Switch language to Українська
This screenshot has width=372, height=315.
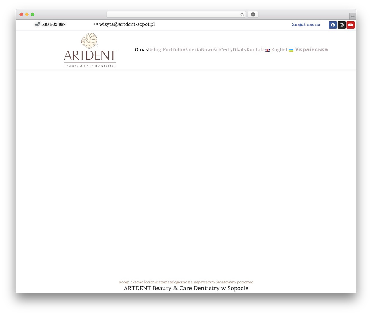pos(311,50)
